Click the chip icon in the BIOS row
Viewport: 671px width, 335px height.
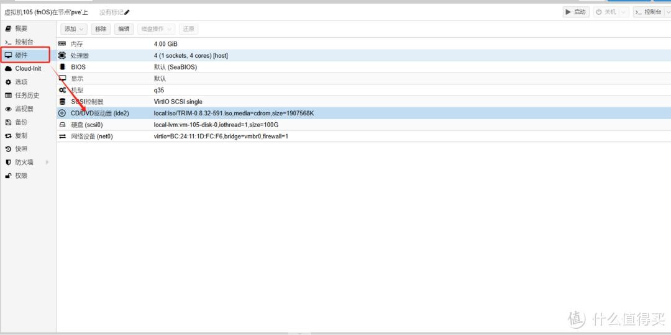point(62,67)
